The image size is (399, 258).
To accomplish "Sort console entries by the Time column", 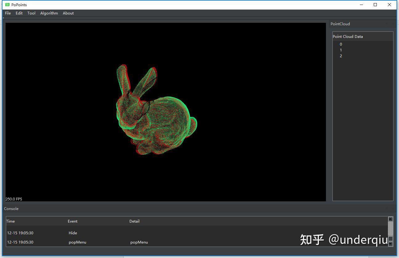I will (10, 221).
